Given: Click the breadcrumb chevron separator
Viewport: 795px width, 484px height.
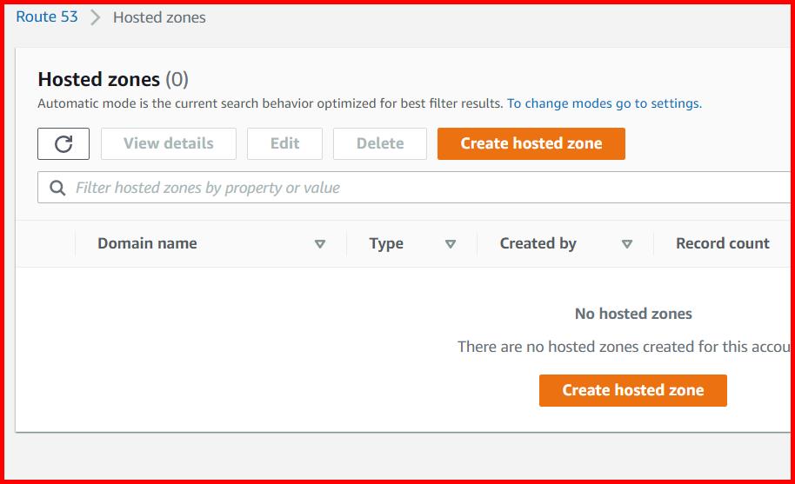Looking at the screenshot, I should (96, 17).
